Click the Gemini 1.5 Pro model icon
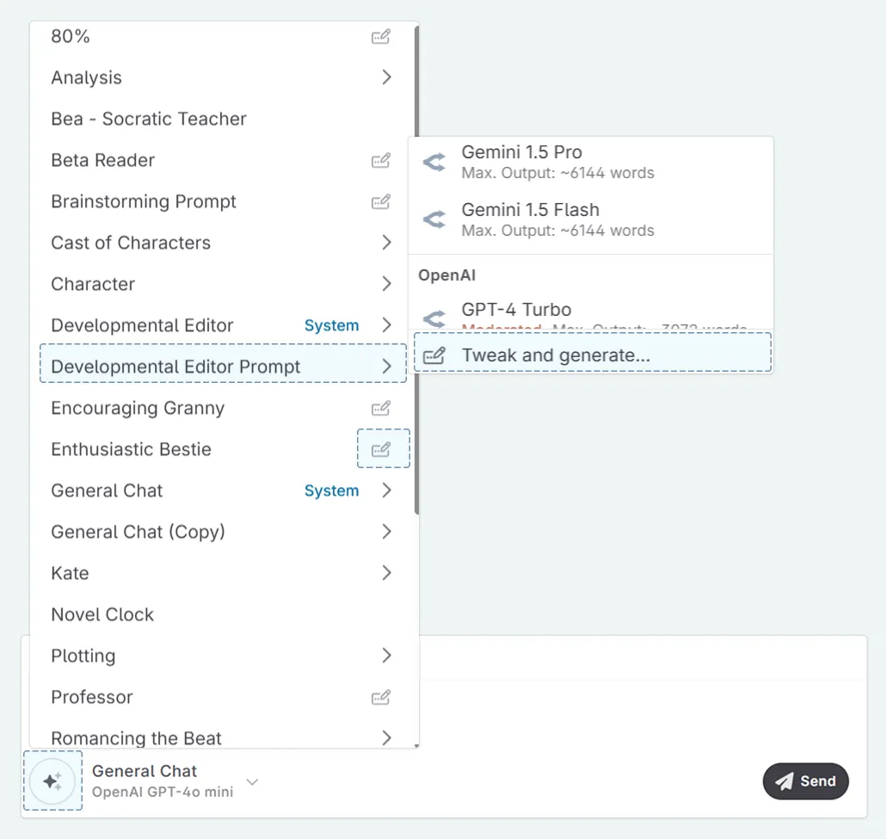The image size is (886, 839). tap(434, 162)
